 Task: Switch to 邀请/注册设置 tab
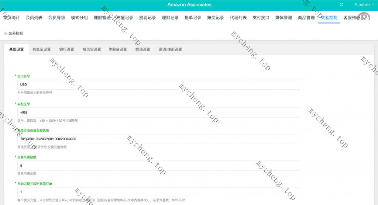[170, 49]
